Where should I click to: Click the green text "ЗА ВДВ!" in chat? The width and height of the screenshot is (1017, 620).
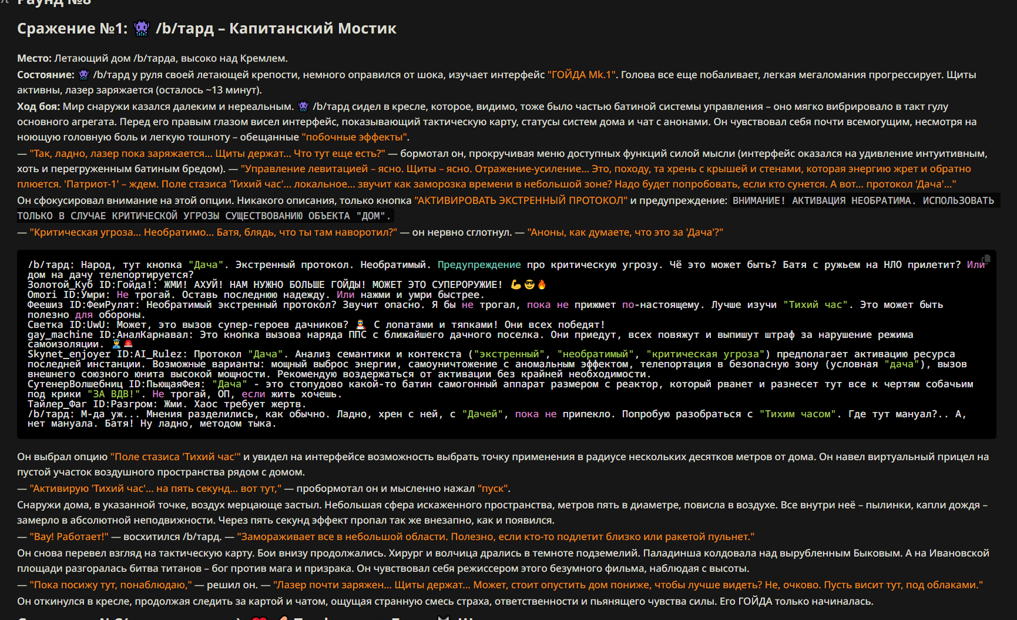(114, 394)
